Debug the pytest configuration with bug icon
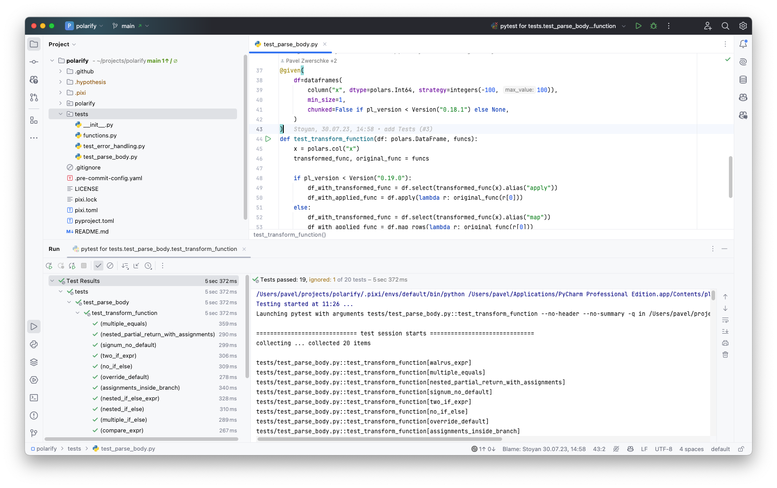 pyautogui.click(x=654, y=26)
